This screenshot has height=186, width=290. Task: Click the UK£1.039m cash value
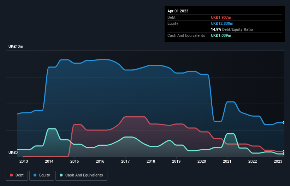[x=221, y=35]
